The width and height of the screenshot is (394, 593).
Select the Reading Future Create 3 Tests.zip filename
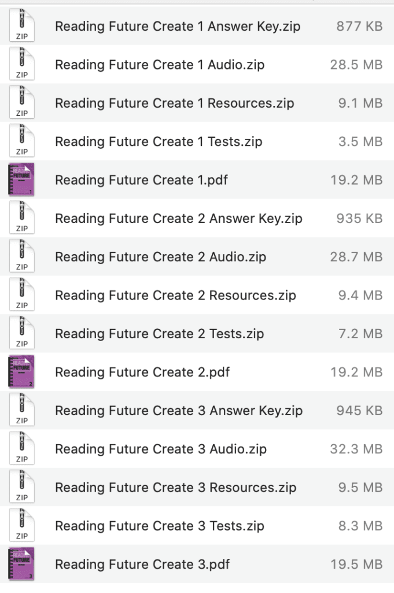point(159,525)
